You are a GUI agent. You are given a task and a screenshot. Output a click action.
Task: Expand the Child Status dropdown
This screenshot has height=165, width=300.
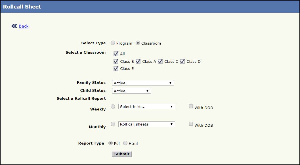(131, 91)
